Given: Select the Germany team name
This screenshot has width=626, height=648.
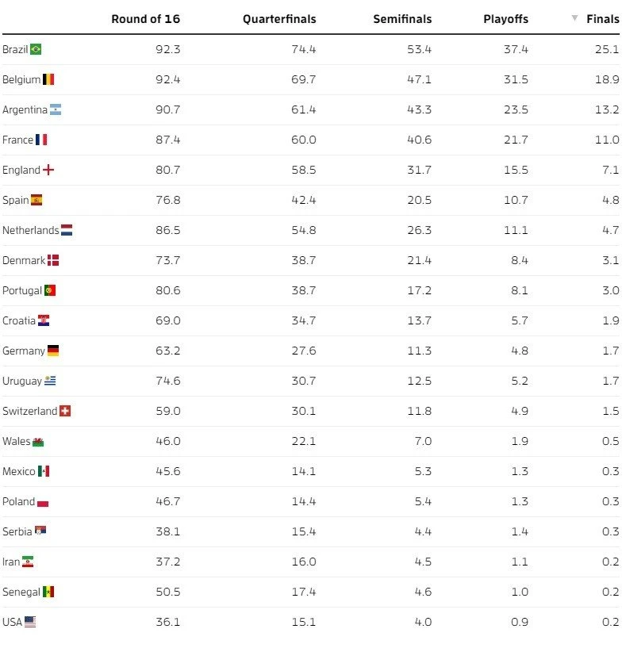Looking at the screenshot, I should pos(23,351).
